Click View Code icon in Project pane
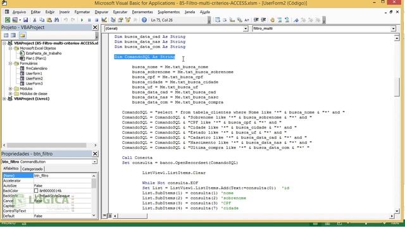Image resolution: width=405 pixels, height=227 pixels. pos(6,35)
